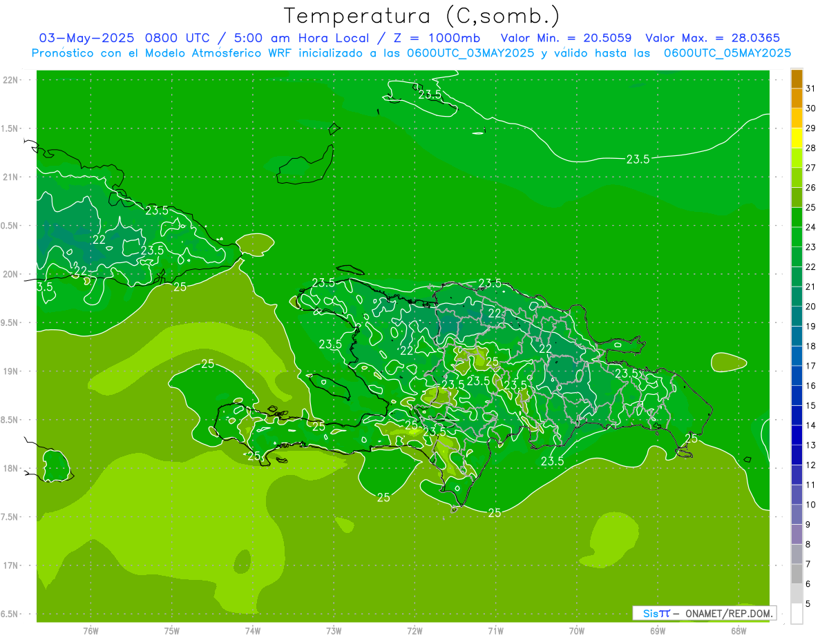Pick the yellow legend swatch between 28 and 29
829x640 pixels.
pos(797,138)
